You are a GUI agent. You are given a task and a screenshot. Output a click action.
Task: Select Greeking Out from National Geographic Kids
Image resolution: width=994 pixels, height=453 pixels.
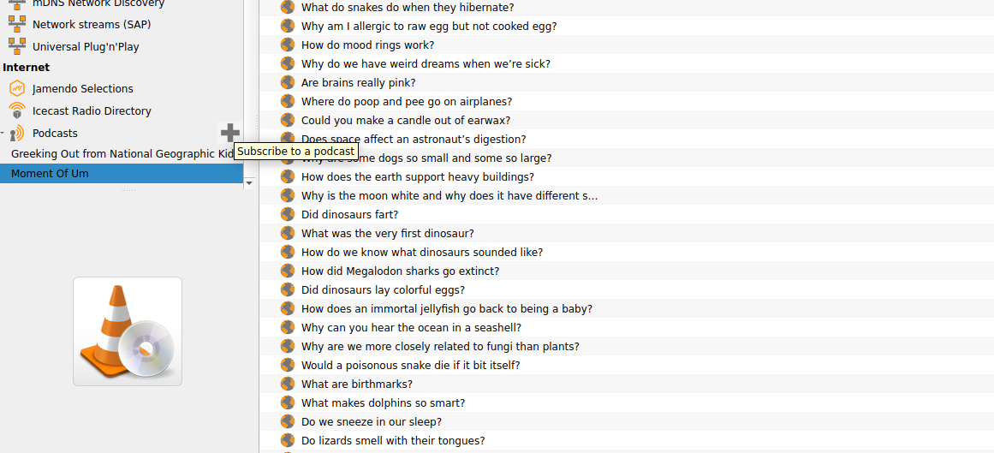click(x=122, y=153)
